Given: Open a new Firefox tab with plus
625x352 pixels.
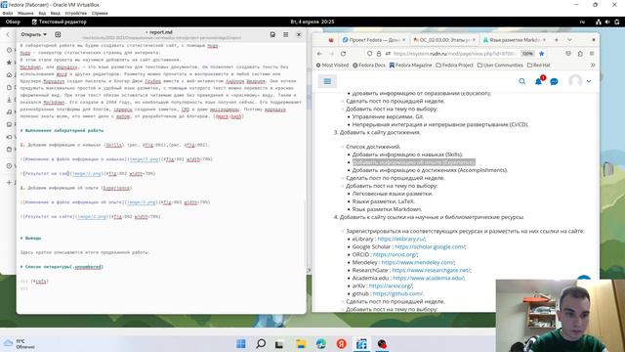Looking at the screenshot, I should tap(557, 40).
